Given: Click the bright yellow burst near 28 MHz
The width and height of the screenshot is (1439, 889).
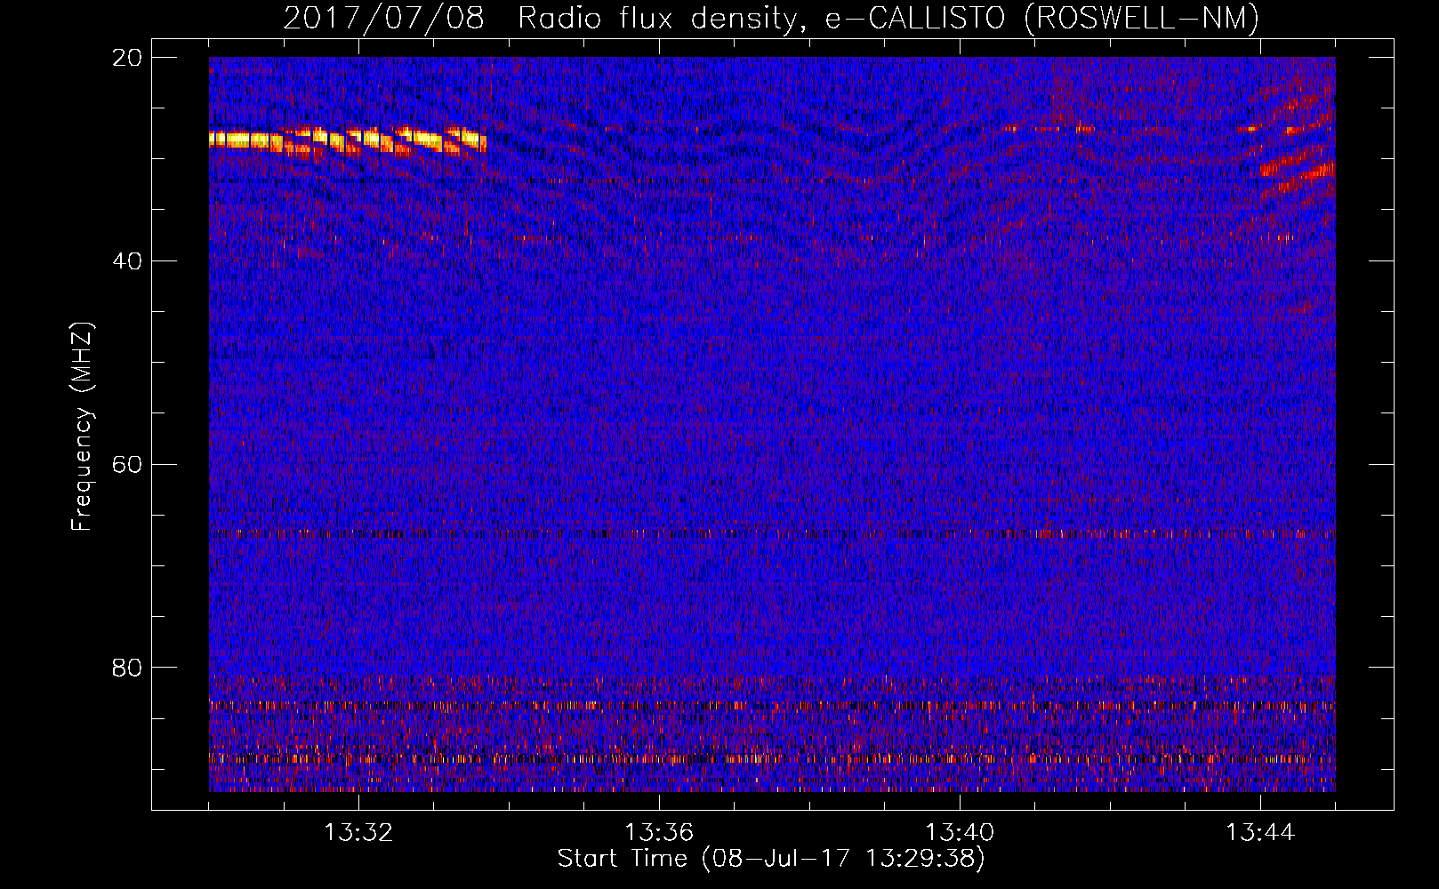Looking at the screenshot, I should 348,140.
